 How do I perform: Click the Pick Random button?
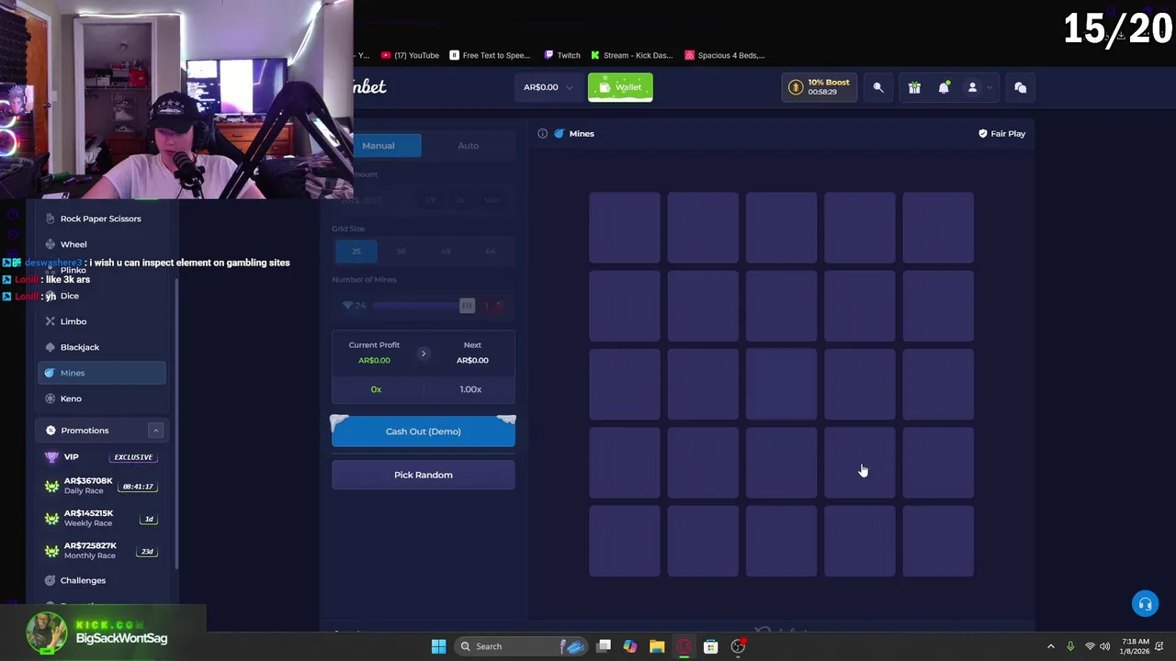[424, 475]
